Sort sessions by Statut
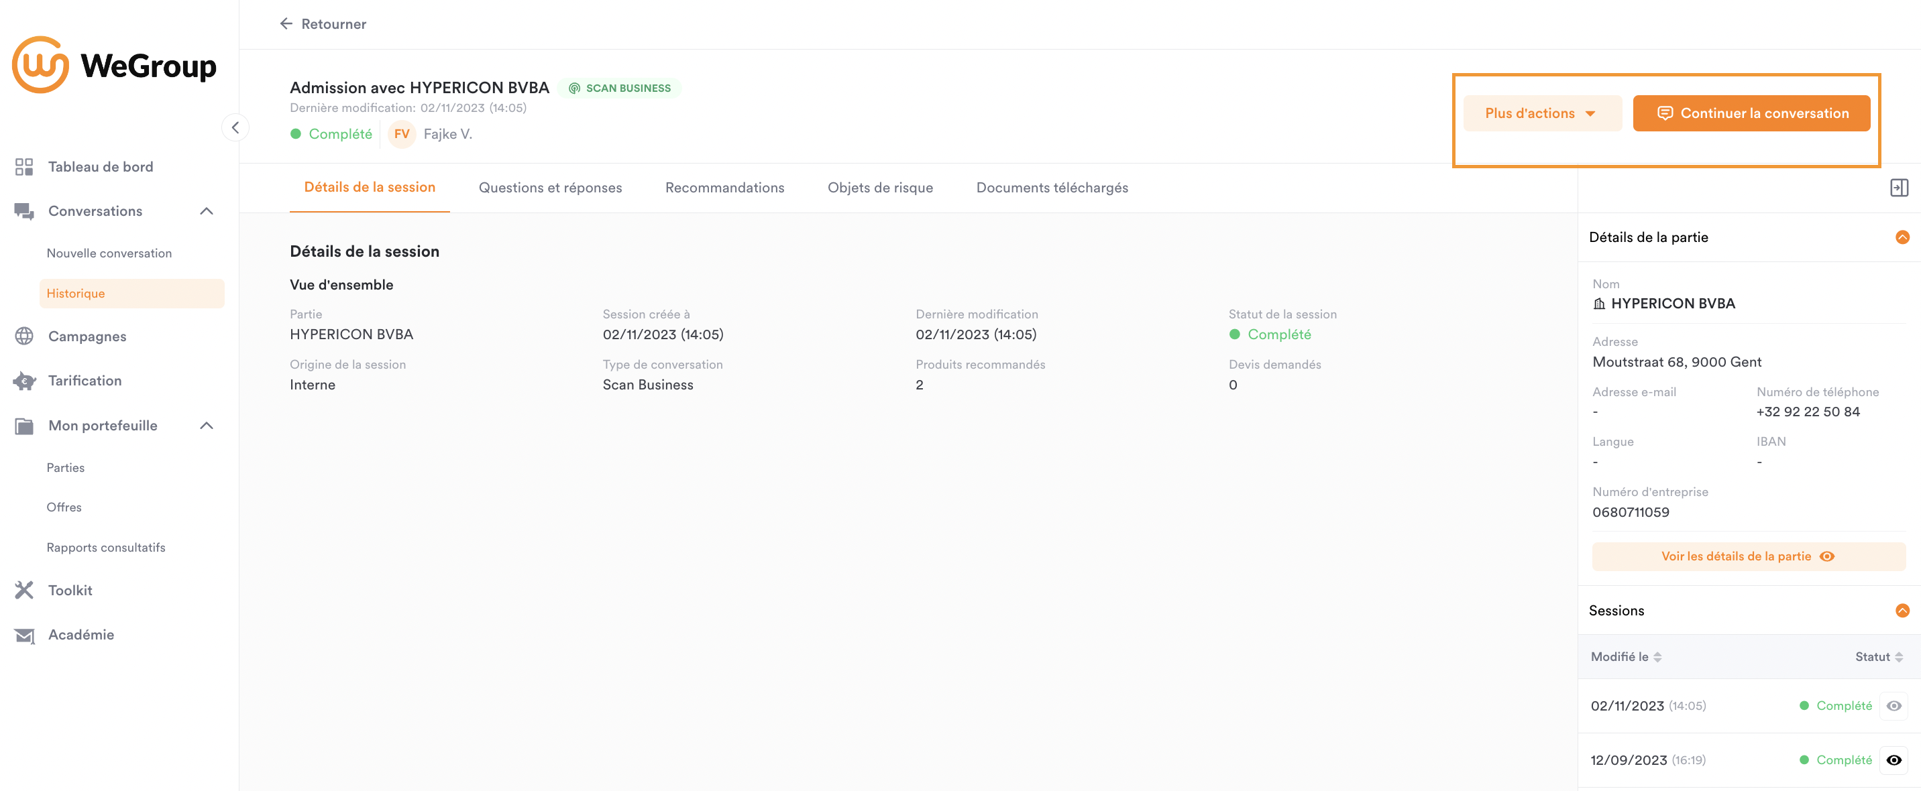The width and height of the screenshot is (1921, 791). point(1879,657)
